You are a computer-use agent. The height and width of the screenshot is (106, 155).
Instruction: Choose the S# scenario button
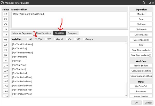click(x=5, y=29)
